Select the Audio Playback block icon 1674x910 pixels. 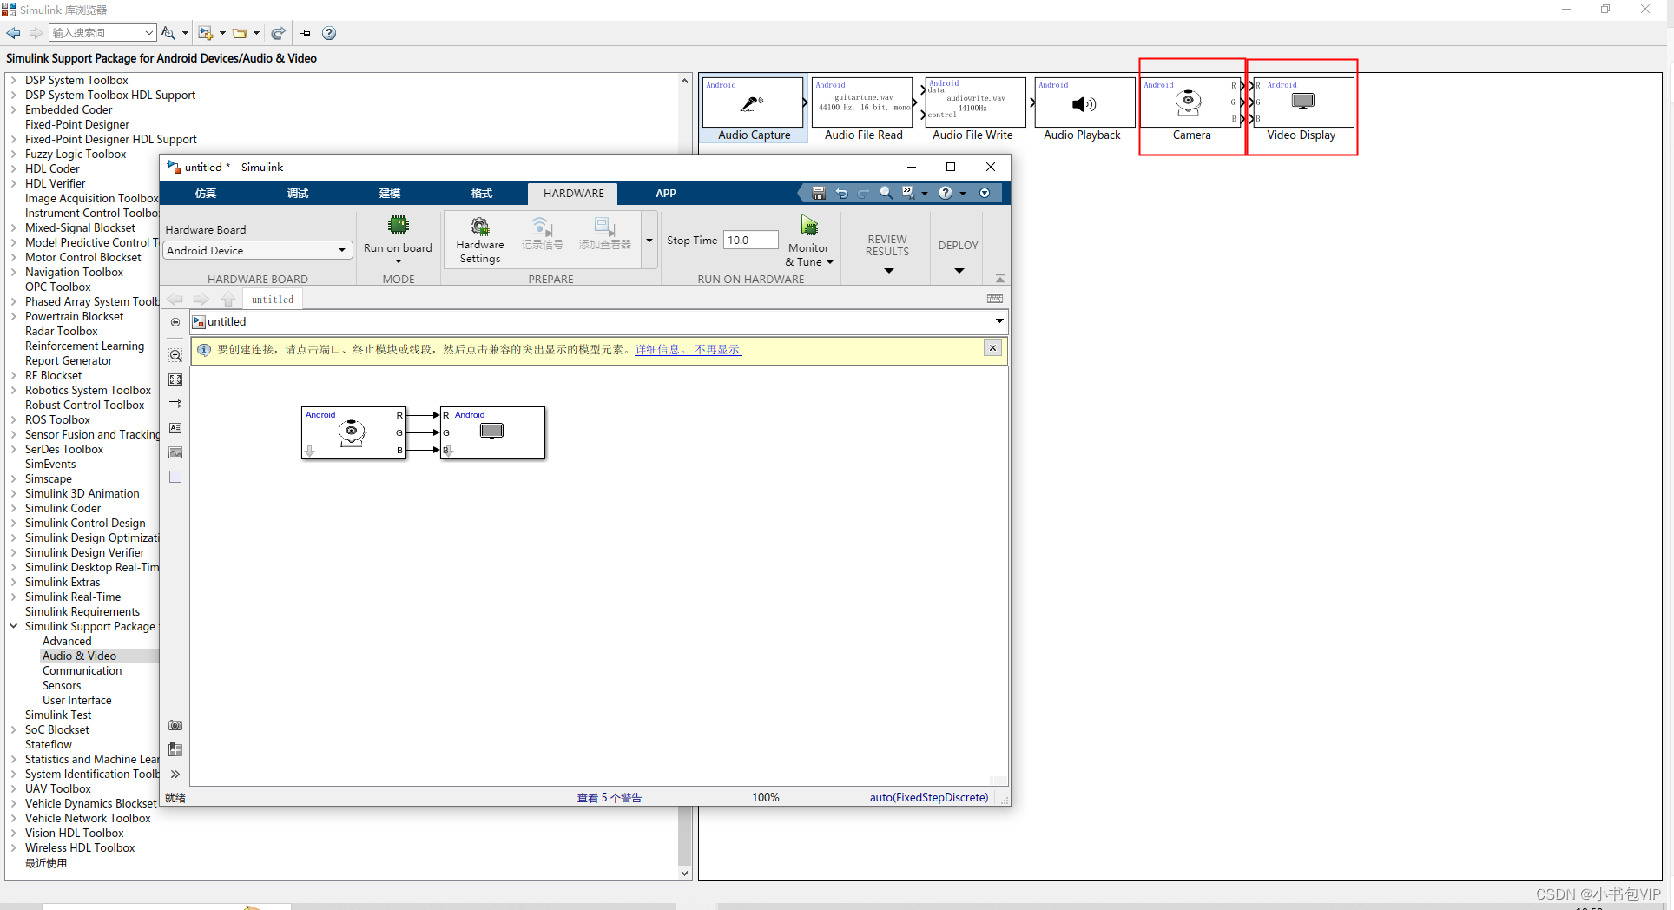(1082, 104)
